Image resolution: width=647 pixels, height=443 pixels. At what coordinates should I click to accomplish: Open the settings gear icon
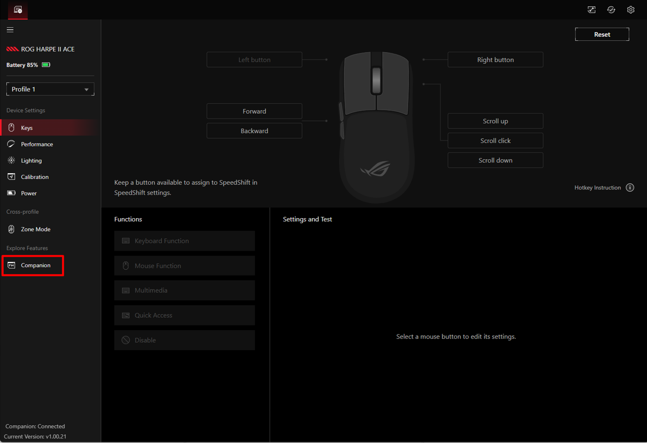(631, 10)
